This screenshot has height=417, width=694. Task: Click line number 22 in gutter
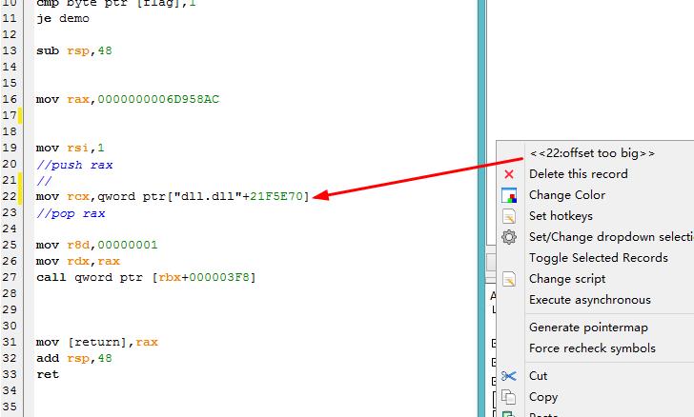9,196
